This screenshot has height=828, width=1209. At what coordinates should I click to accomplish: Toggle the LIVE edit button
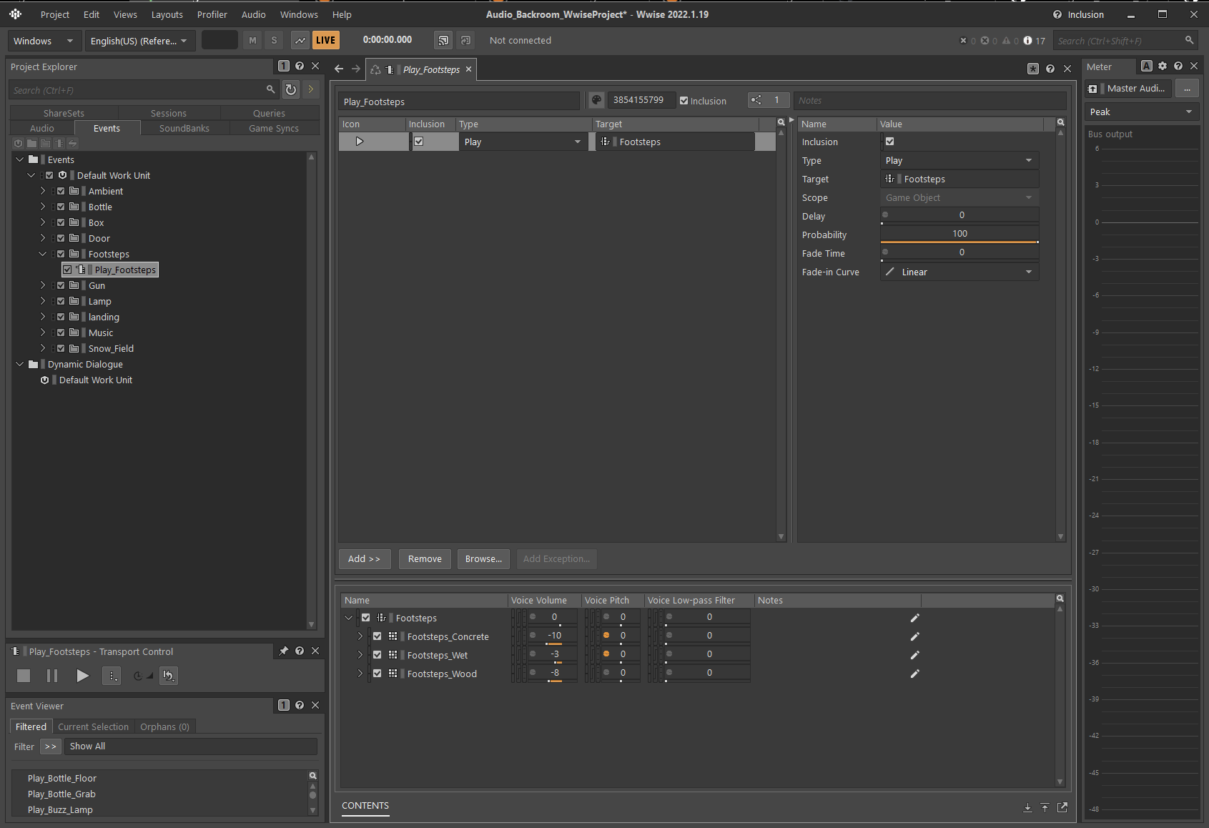coord(325,41)
